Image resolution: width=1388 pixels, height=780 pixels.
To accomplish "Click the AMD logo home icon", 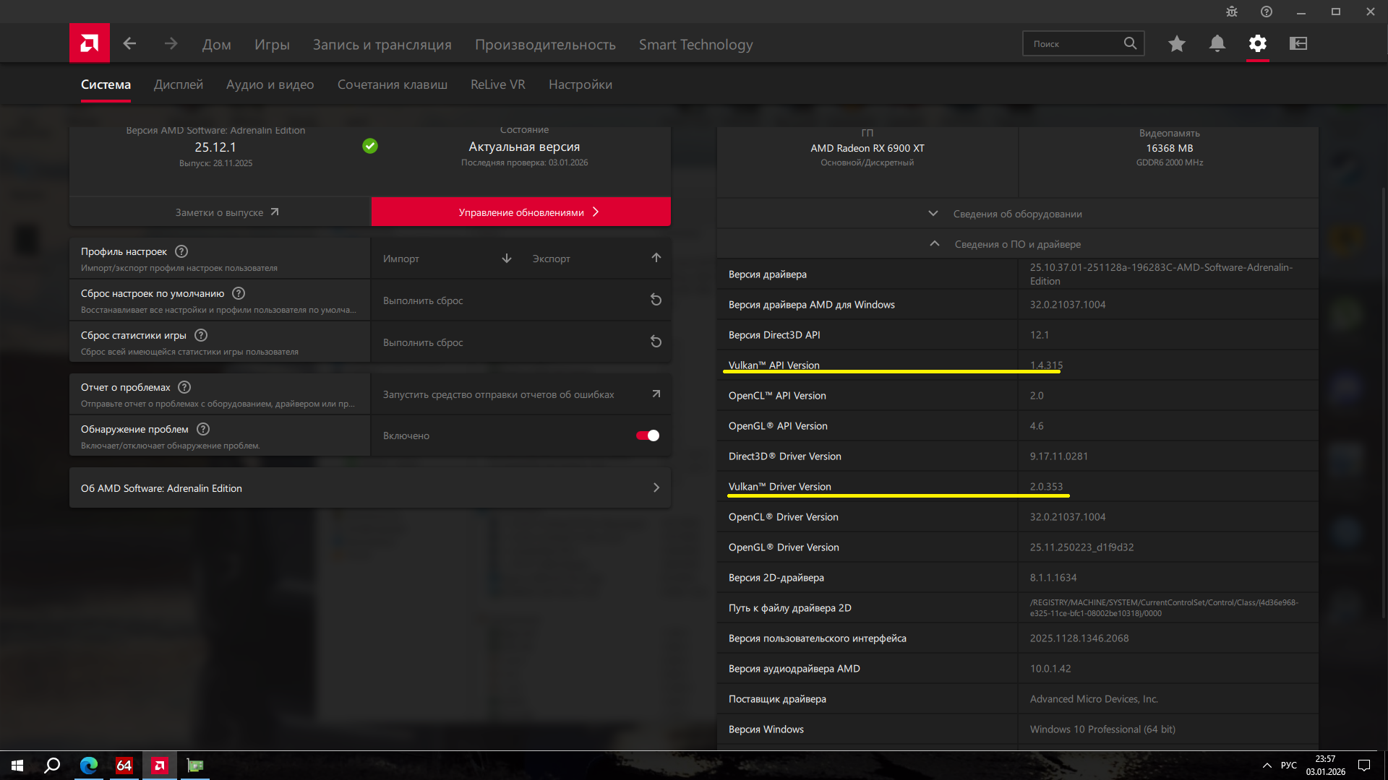I will (90, 43).
